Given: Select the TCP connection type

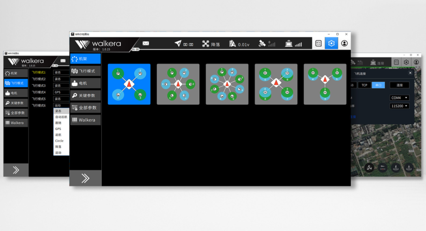Looking at the screenshot, I should [364, 85].
